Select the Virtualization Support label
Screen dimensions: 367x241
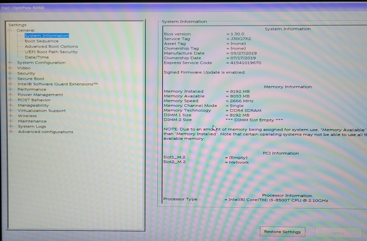[x=42, y=111]
